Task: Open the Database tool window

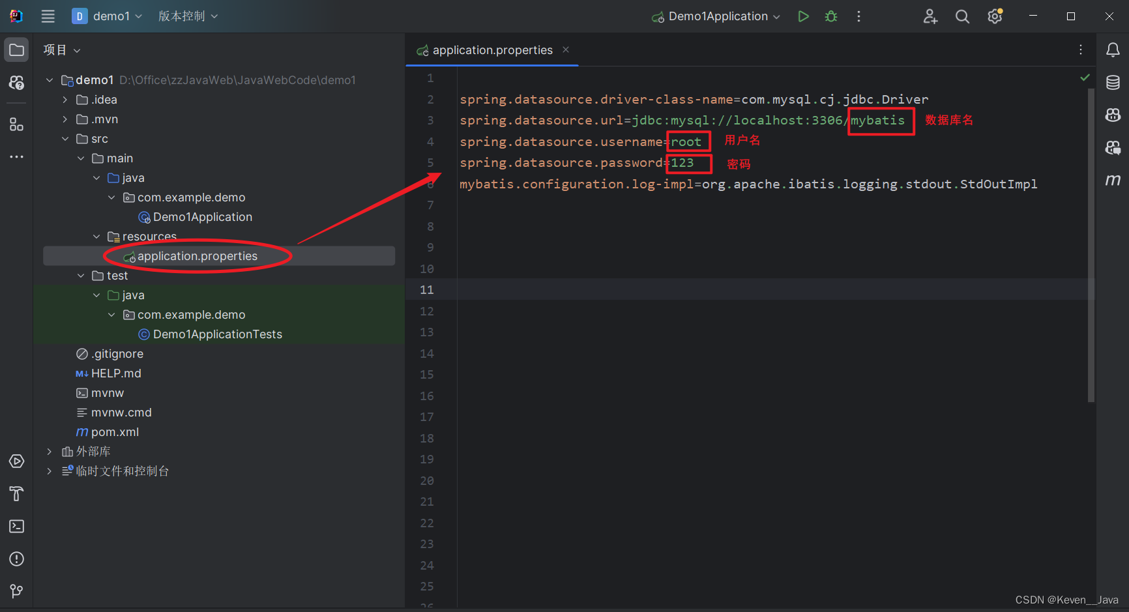Action: point(1113,83)
